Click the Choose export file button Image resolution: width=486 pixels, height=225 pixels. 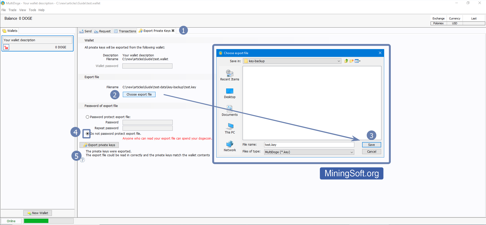[139, 95]
